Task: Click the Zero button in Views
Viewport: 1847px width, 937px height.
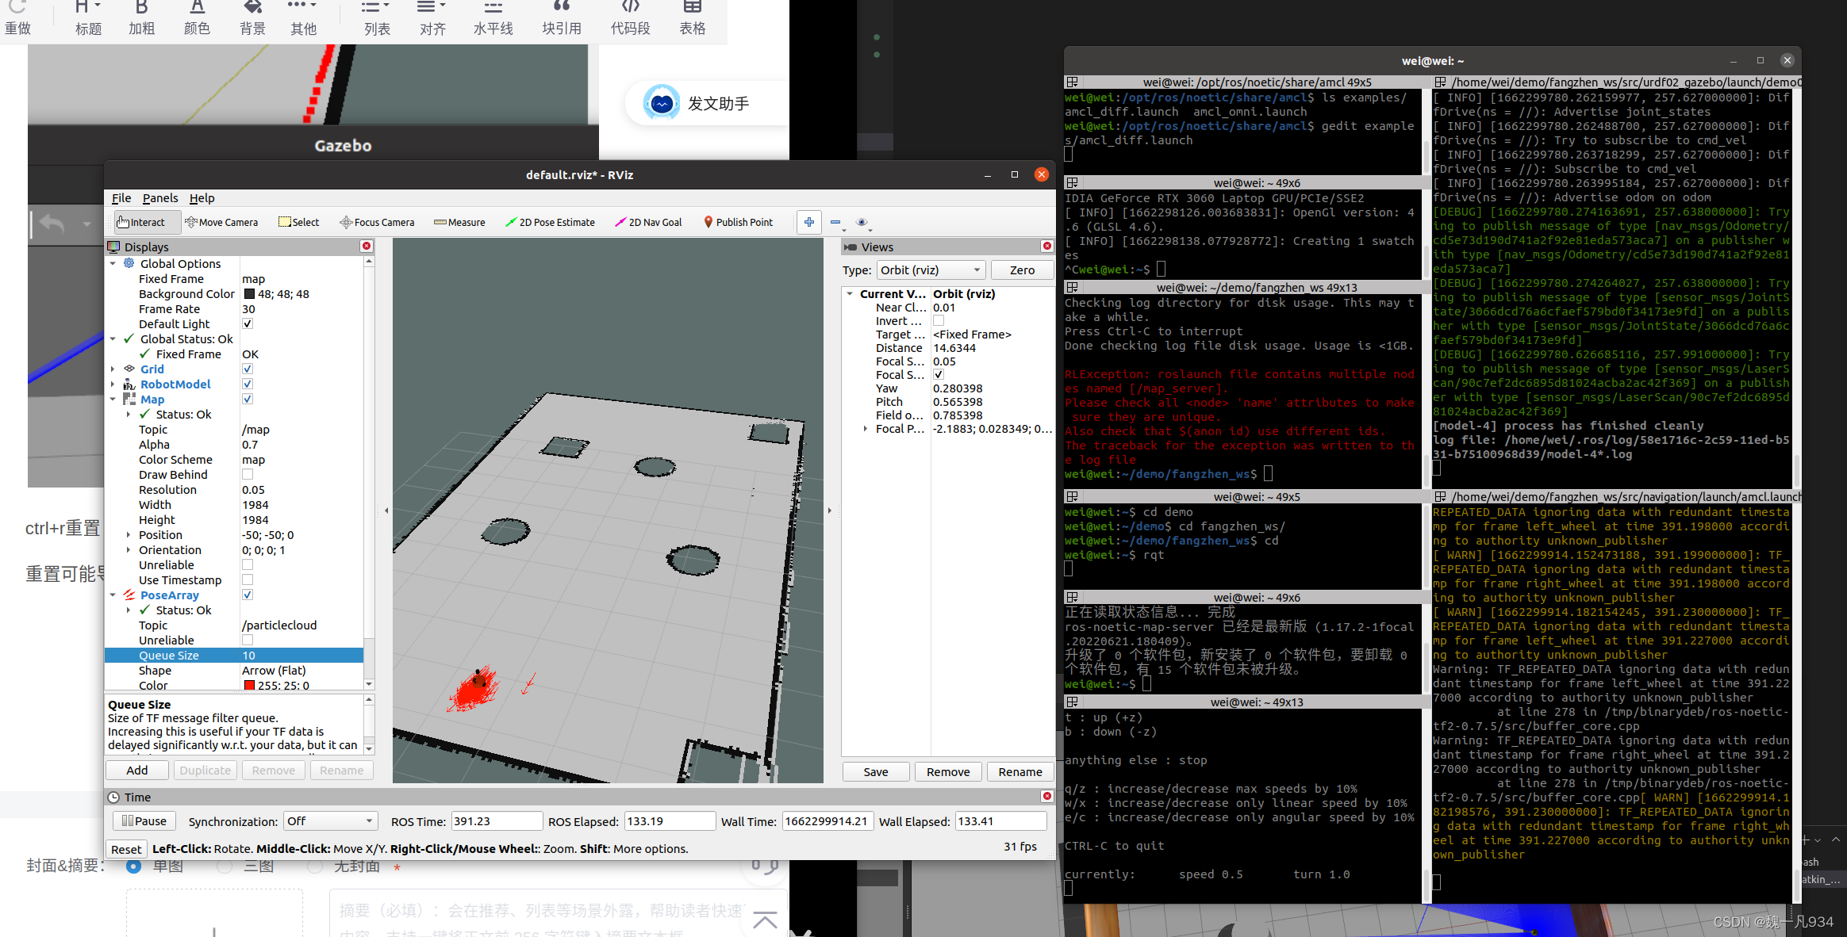Action: [1022, 270]
